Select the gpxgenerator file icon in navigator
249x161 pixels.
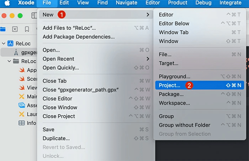click(x=16, y=52)
